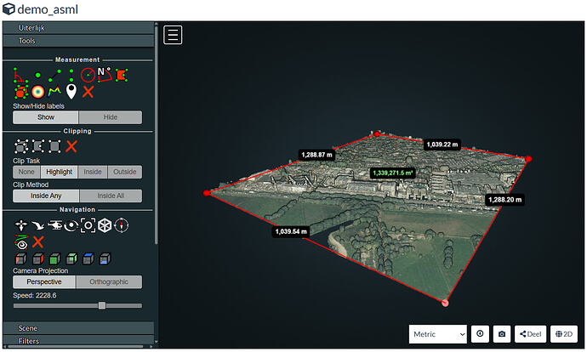Set Clip Method to Inside All

pos(111,196)
